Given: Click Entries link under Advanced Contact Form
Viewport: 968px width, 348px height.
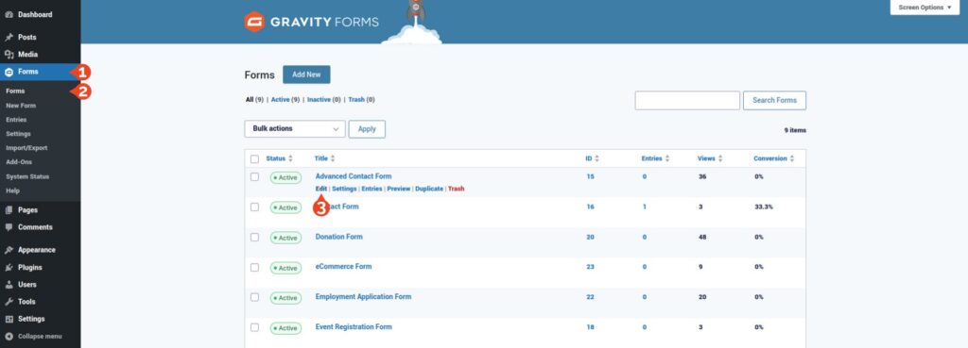Looking at the screenshot, I should [372, 189].
